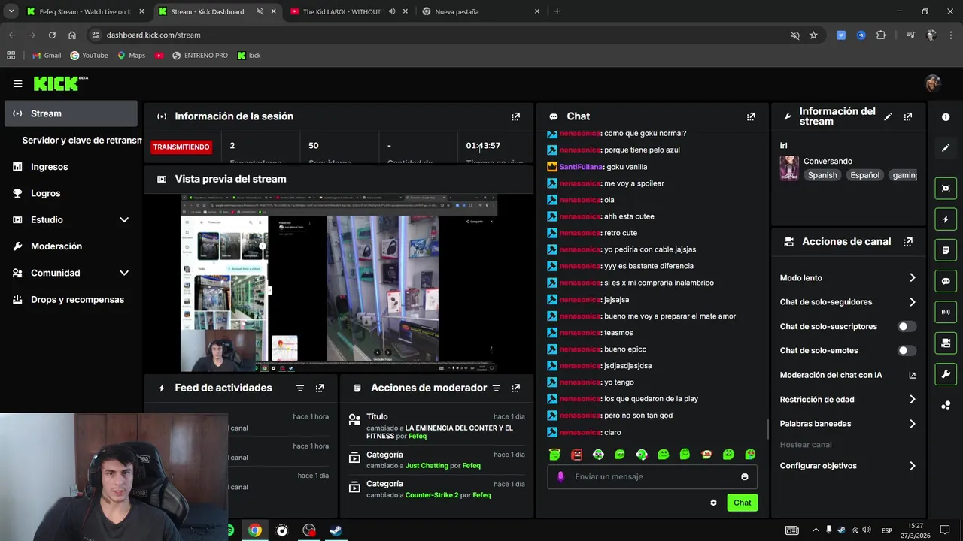The width and height of the screenshot is (963, 541).
Task: Toggle chat bubble widget in right sidebar
Action: coord(946,281)
